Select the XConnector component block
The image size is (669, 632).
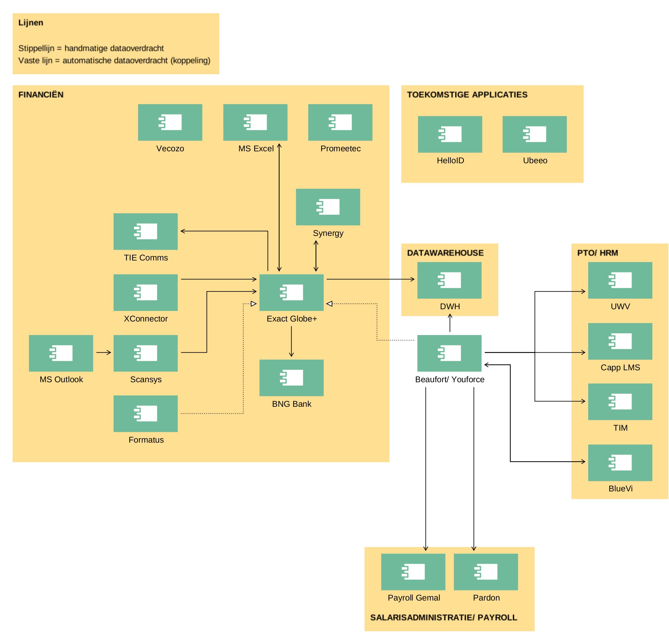146,293
